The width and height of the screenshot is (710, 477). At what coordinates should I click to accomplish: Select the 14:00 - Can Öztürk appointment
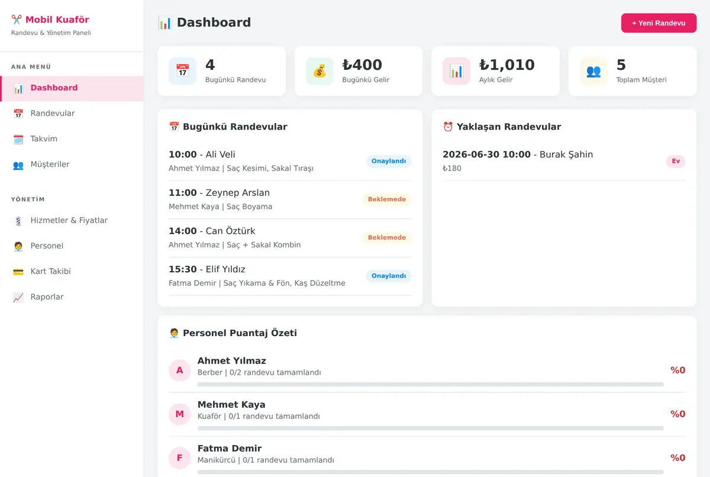290,238
